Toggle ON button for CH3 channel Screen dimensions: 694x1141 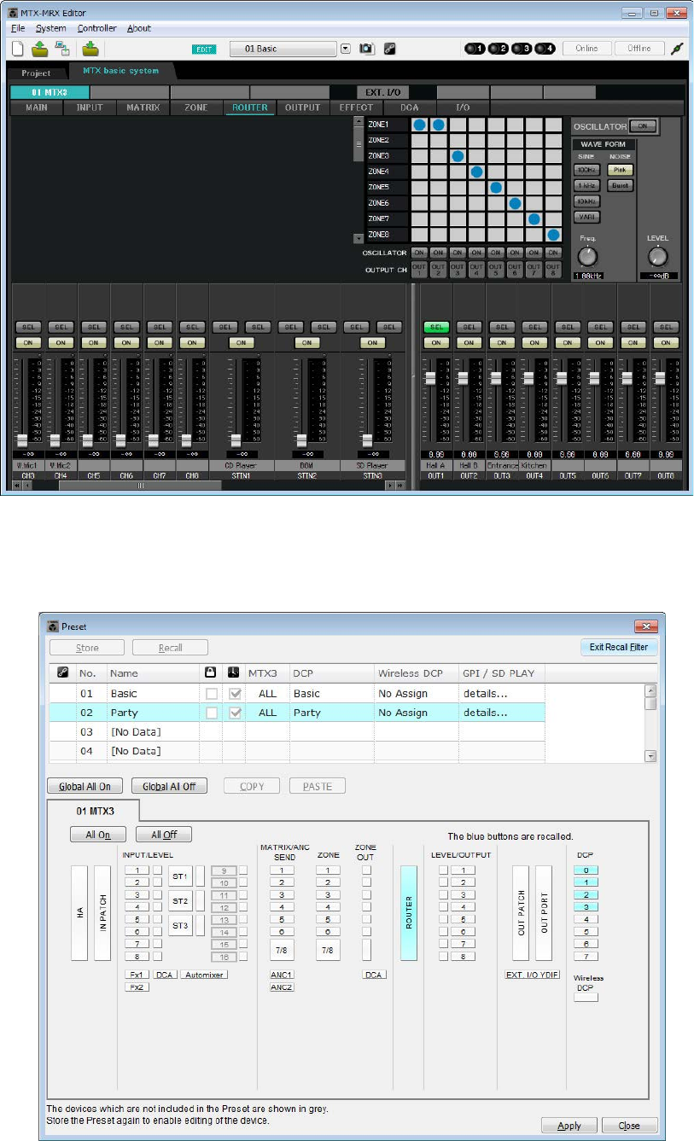pyautogui.click(x=27, y=342)
